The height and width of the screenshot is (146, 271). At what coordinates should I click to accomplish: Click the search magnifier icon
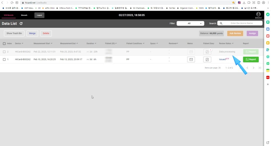point(221,23)
